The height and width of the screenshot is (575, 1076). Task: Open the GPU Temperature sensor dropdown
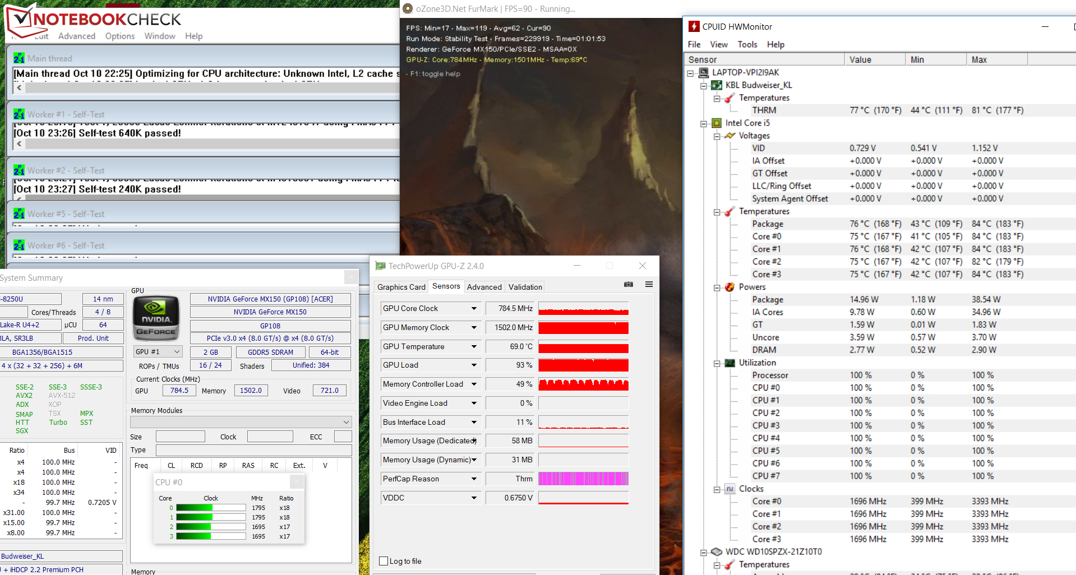click(x=474, y=346)
